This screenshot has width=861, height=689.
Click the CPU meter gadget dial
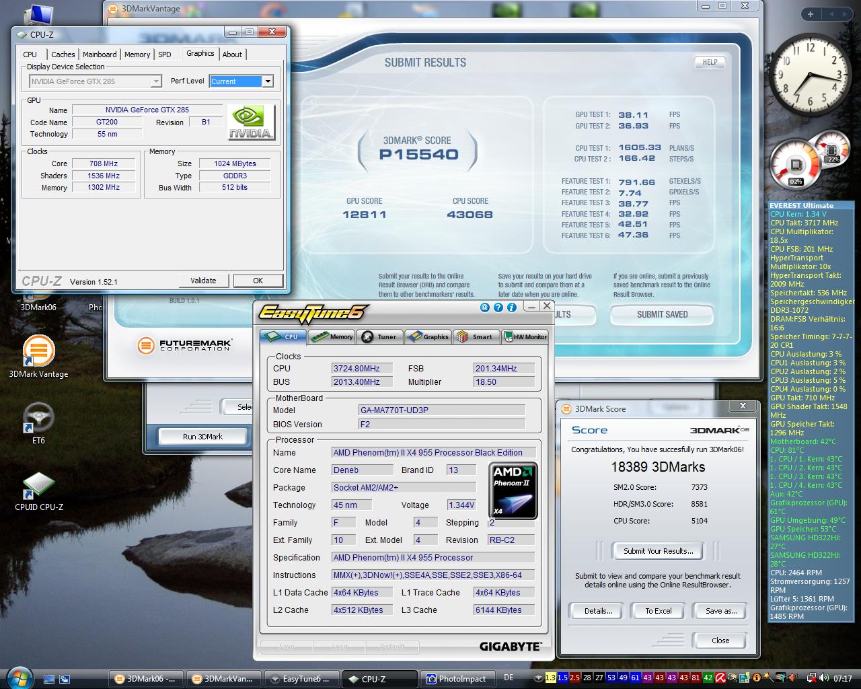(x=796, y=166)
